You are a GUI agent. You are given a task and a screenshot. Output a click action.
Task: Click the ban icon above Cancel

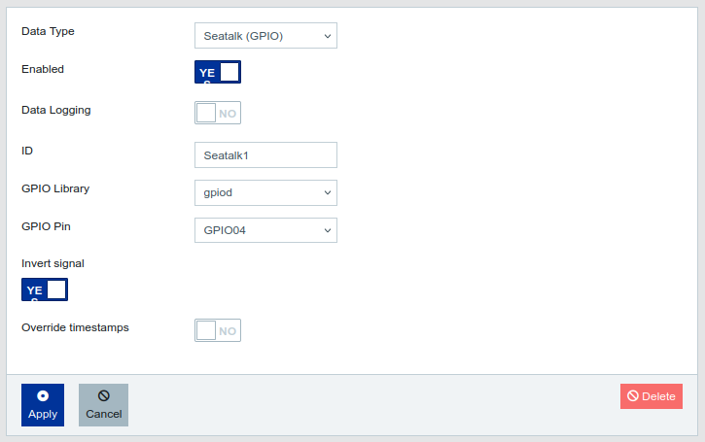[103, 396]
